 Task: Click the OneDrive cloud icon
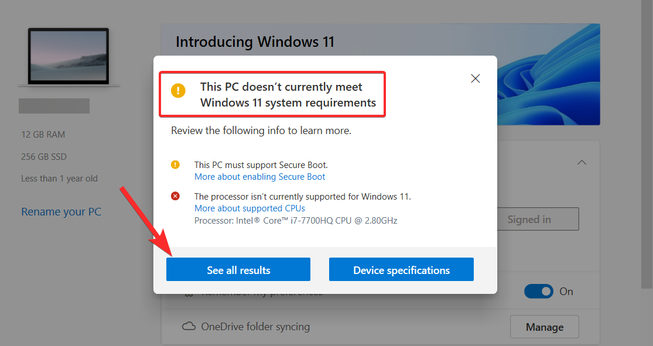point(188,327)
